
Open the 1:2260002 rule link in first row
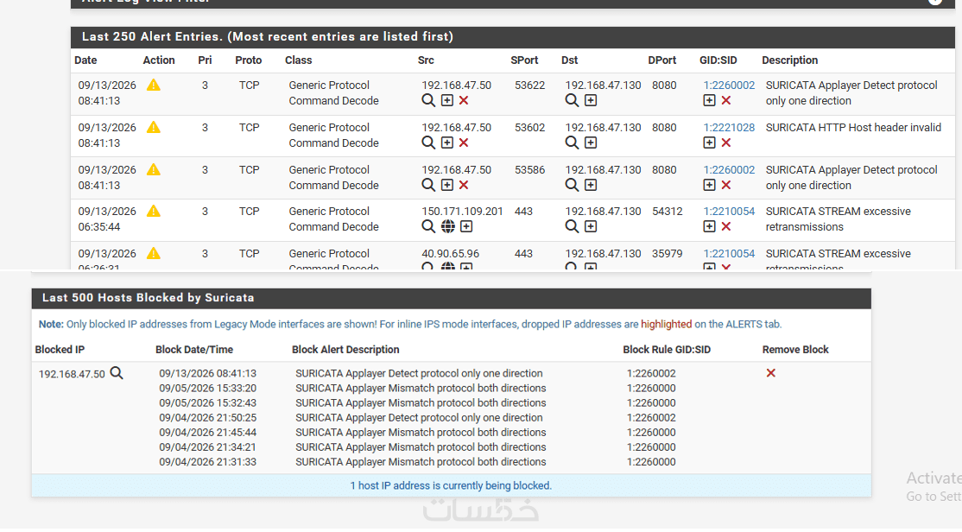click(729, 85)
